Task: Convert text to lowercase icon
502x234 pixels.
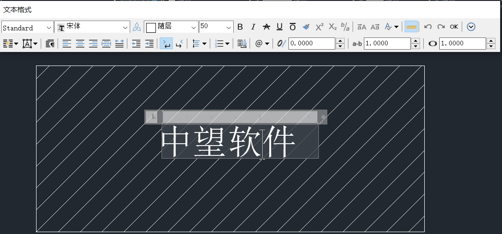Action: tap(375, 27)
